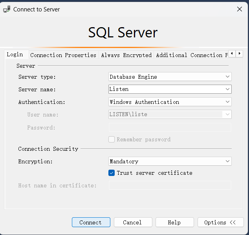The image size is (249, 235).
Task: Click the Connect to Server title icon
Action: [x=7, y=9]
